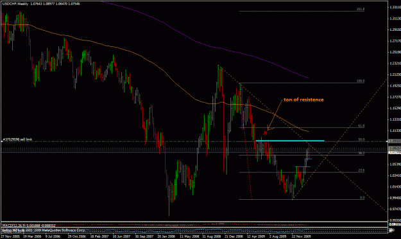Click the 11 May 2008 date label

click(189, 236)
